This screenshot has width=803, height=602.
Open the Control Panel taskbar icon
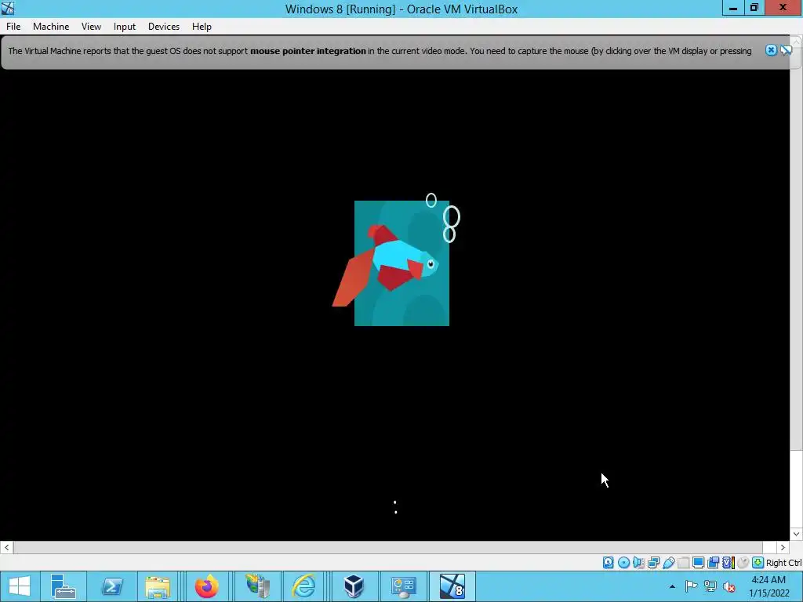[403, 586]
